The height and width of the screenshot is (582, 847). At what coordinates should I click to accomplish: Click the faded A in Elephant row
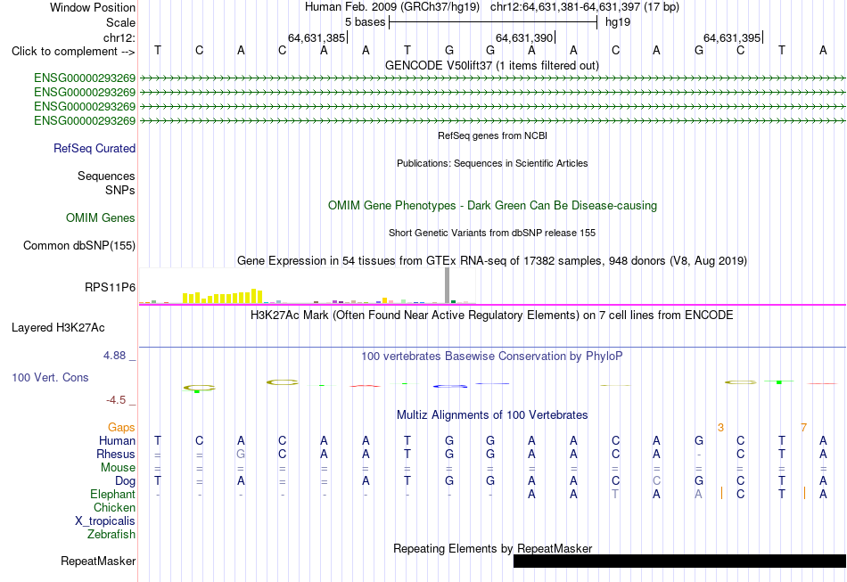(x=698, y=494)
